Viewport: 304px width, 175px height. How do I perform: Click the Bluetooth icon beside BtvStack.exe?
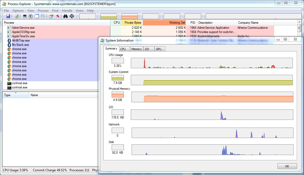coord(9,45)
